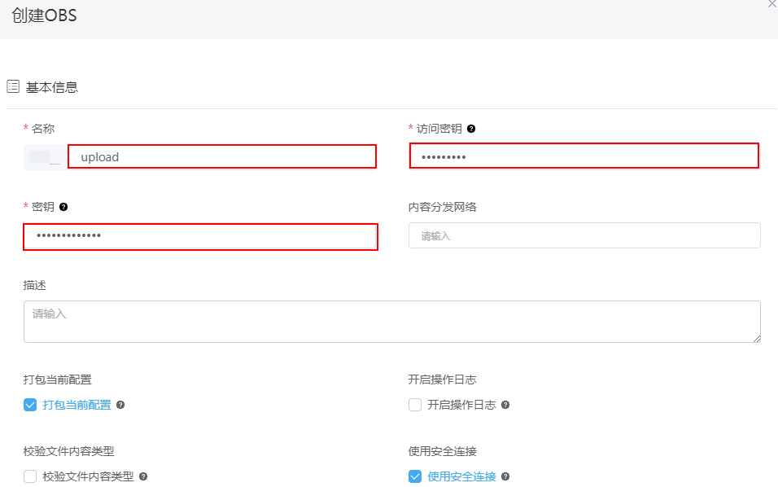Click into the 访问密钥 password field
The image size is (778, 487).
point(584,156)
